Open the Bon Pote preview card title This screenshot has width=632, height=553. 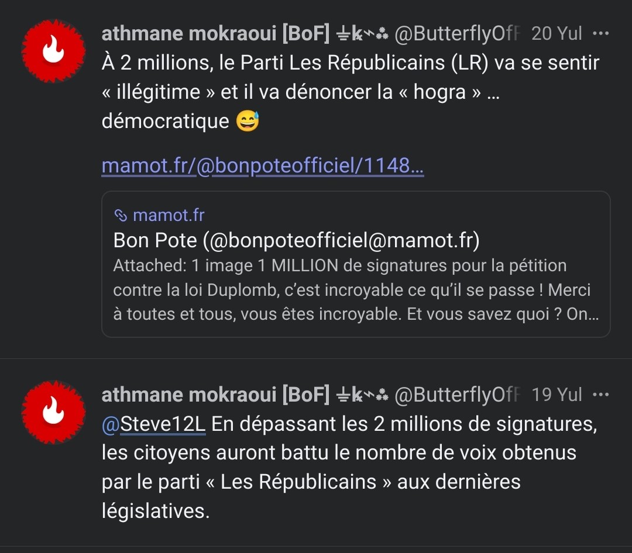296,240
